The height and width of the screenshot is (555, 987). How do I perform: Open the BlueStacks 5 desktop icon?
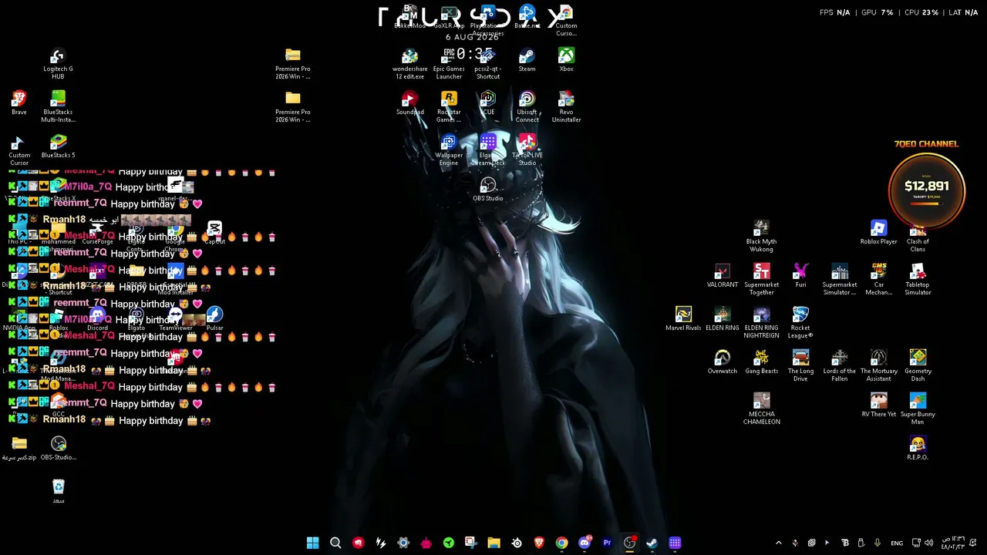tap(58, 146)
